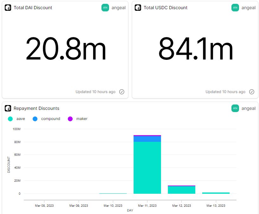Click the AN avatar on Repayment Discounts card

tap(235, 108)
